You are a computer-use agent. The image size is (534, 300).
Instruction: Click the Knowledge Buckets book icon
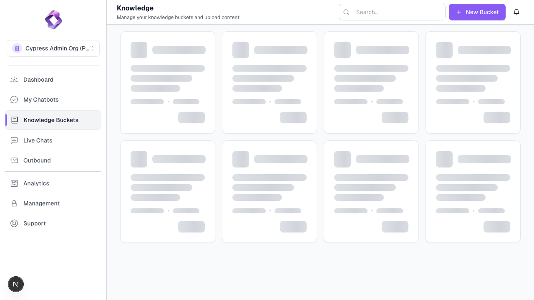[15, 120]
